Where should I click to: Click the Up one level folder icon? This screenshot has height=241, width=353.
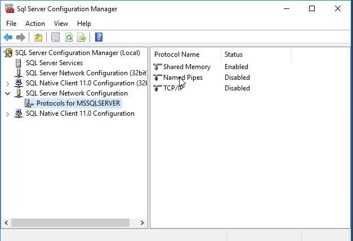point(38,38)
